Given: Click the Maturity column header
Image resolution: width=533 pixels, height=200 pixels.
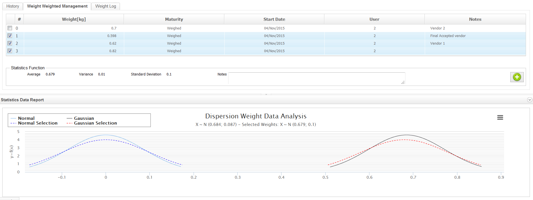Looking at the screenshot, I should (174, 19).
